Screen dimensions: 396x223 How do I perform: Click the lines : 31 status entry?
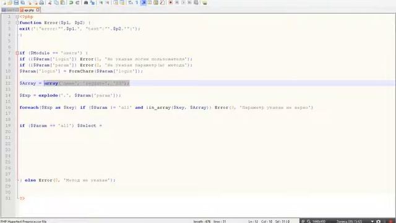click(x=220, y=222)
